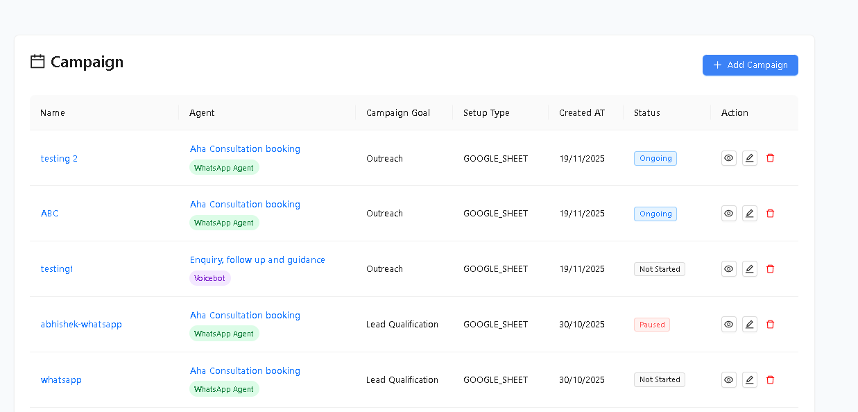Viewport: 858px width, 412px height.
Task: Open the whatsapp campaign name link
Action: point(61,380)
